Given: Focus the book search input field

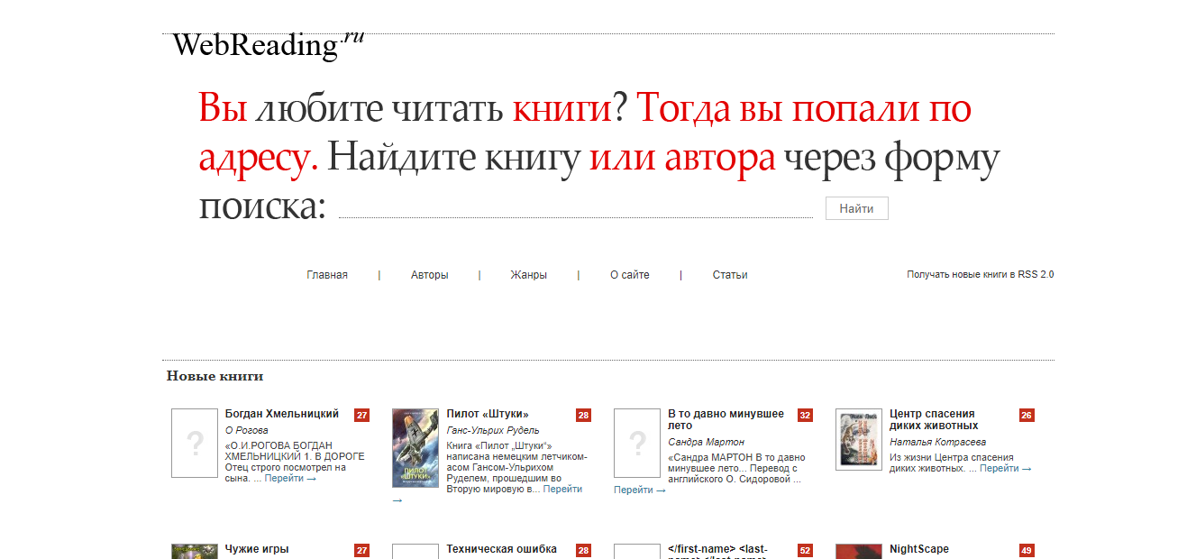Looking at the screenshot, I should [x=576, y=207].
